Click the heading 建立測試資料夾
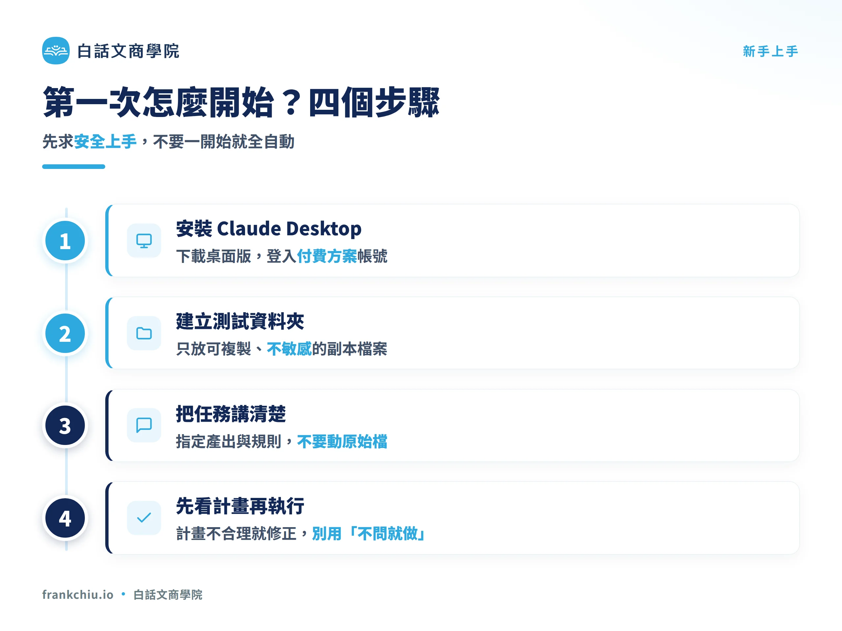 pyautogui.click(x=240, y=321)
